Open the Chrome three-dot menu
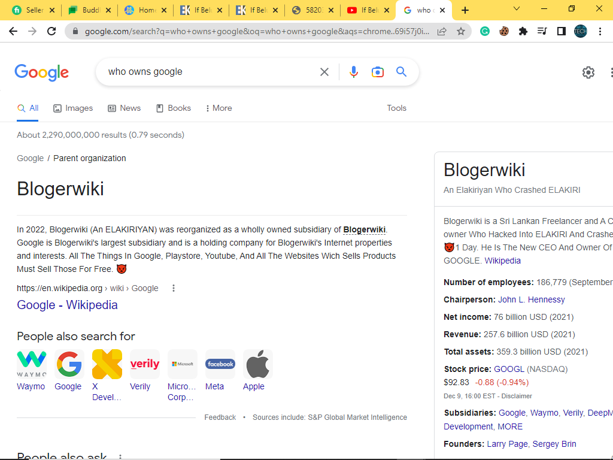 (x=600, y=31)
